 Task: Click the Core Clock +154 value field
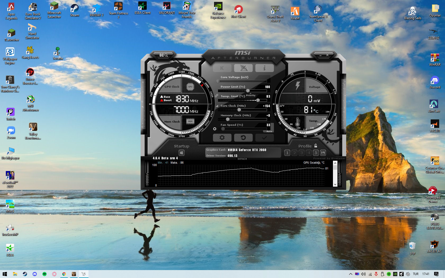[x=266, y=106]
